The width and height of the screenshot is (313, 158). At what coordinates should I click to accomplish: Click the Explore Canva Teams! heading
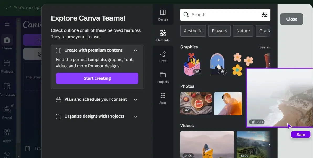click(88, 18)
